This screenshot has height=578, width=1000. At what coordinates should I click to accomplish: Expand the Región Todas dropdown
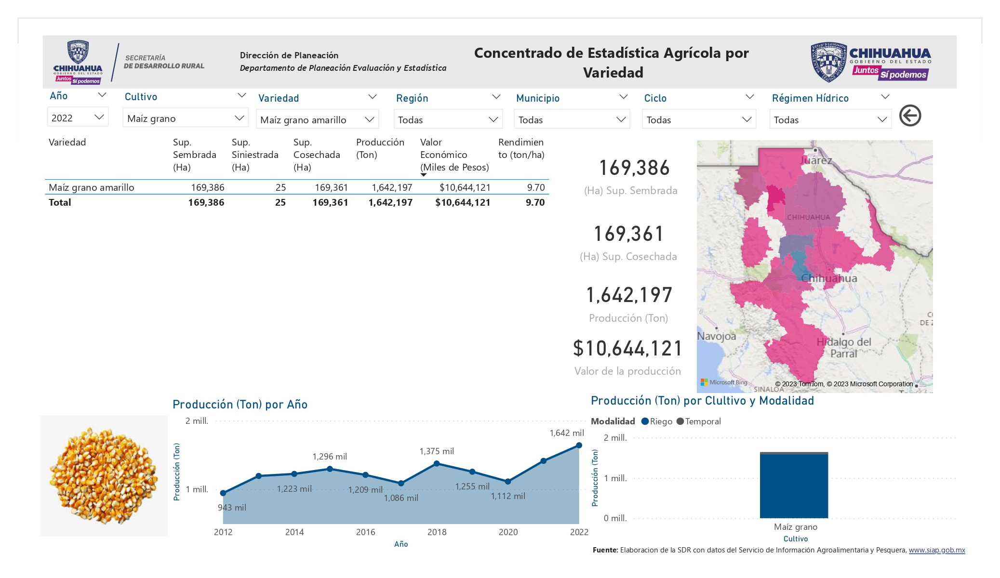click(448, 119)
